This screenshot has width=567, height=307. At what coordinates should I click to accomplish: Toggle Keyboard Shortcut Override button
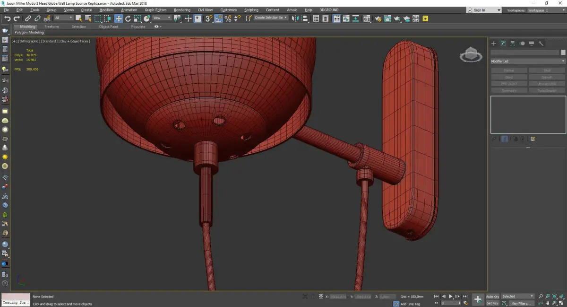coord(198,18)
